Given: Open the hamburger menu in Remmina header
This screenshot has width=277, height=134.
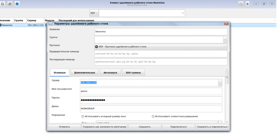Looking at the screenshot, I should pos(248,4).
